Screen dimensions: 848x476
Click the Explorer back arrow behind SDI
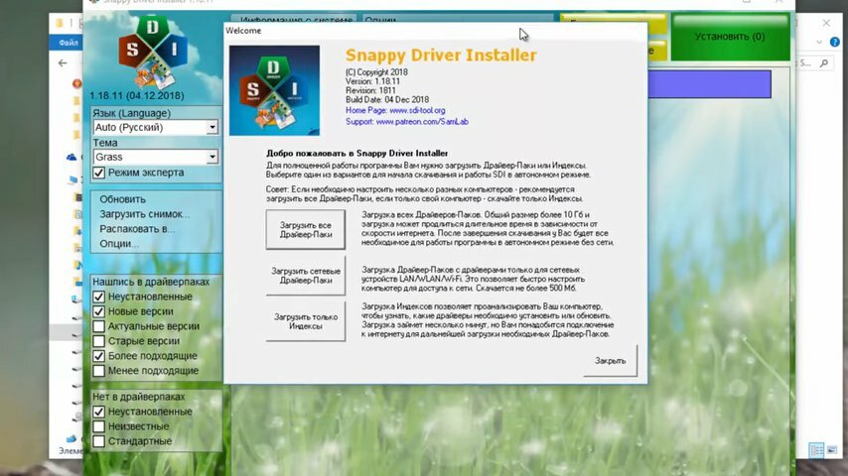click(63, 63)
